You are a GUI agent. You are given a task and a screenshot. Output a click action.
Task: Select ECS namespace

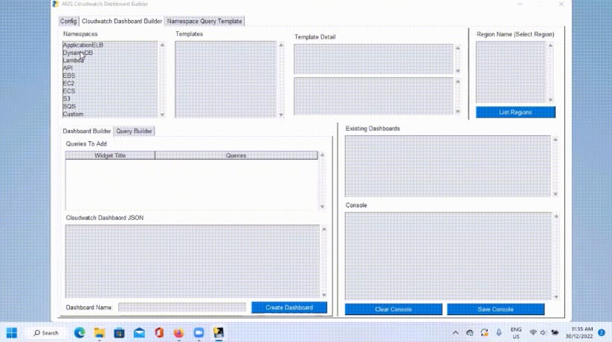point(68,91)
